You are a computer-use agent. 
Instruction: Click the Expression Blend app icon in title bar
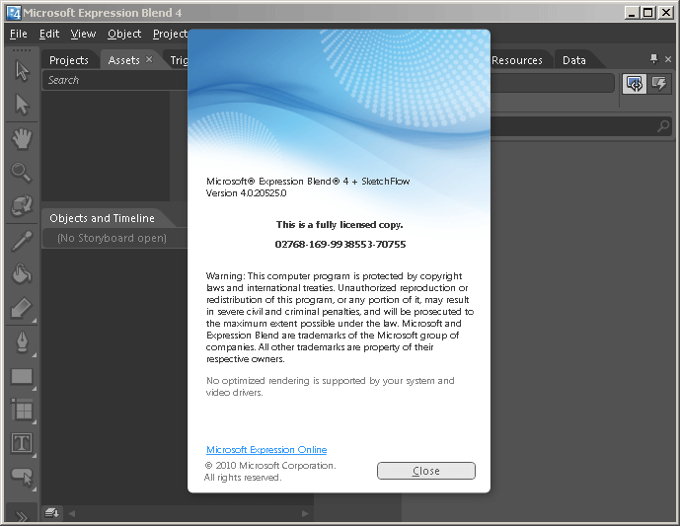(14, 13)
